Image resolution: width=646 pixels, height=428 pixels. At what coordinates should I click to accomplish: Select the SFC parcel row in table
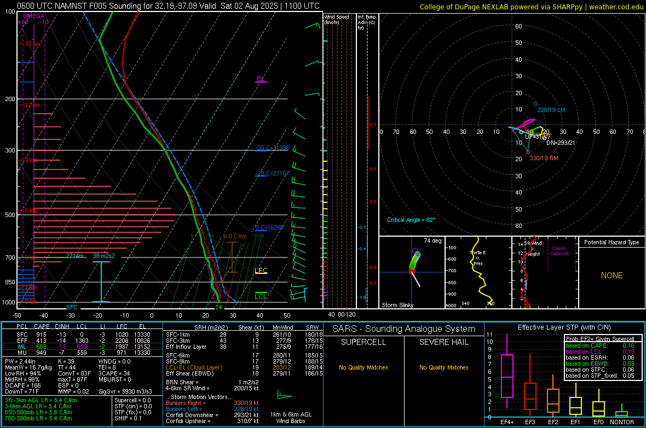pos(83,335)
